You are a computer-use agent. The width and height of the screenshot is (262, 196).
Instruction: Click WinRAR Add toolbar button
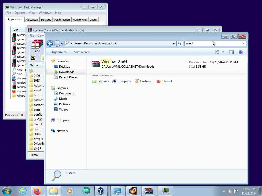click(x=37, y=46)
